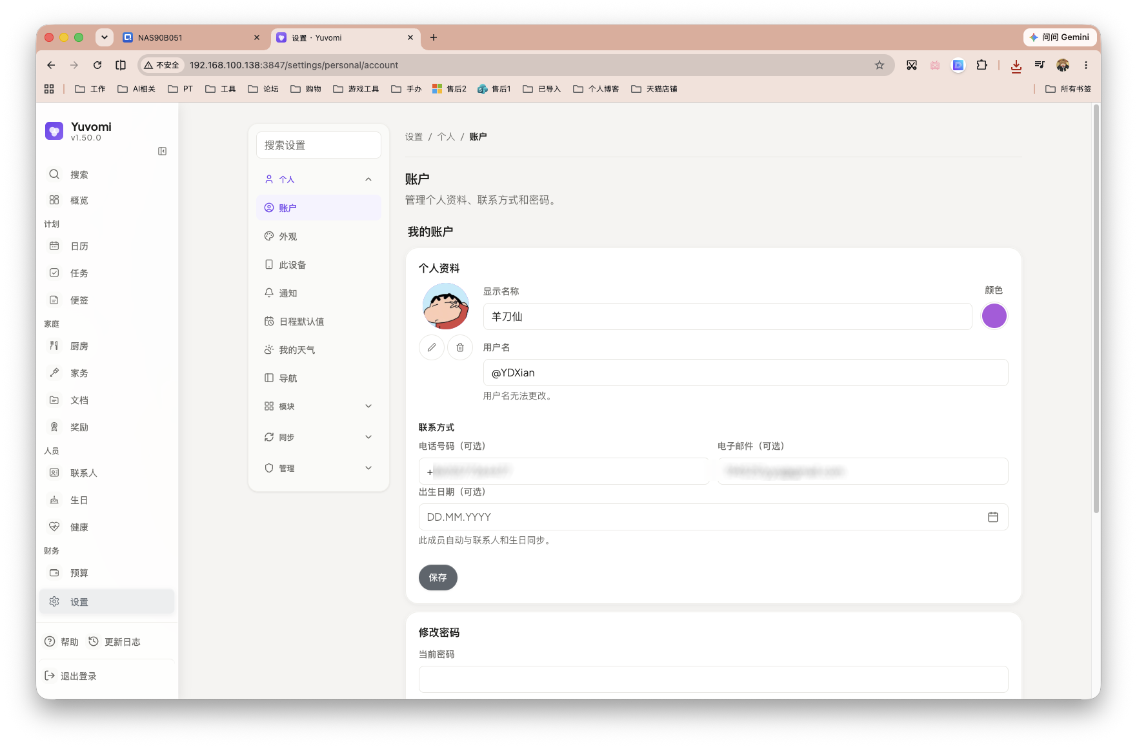Image resolution: width=1137 pixels, height=747 pixels.
Task: Click the Help (帮助) link
Action: coord(61,642)
